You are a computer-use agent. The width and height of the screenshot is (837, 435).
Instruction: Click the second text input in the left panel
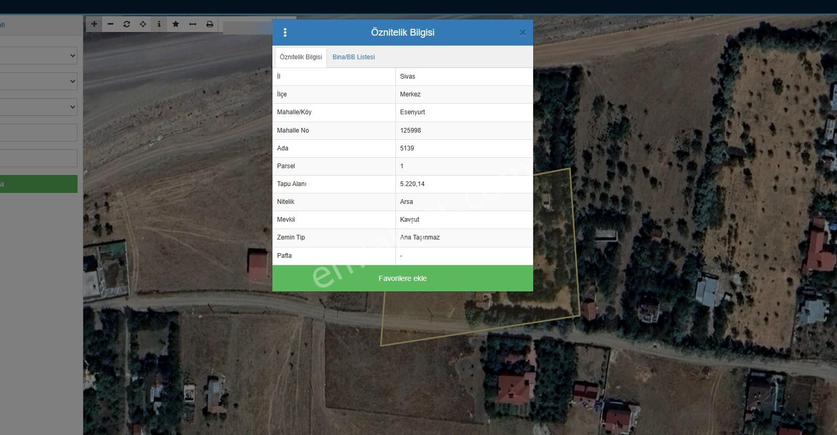pyautogui.click(x=39, y=158)
